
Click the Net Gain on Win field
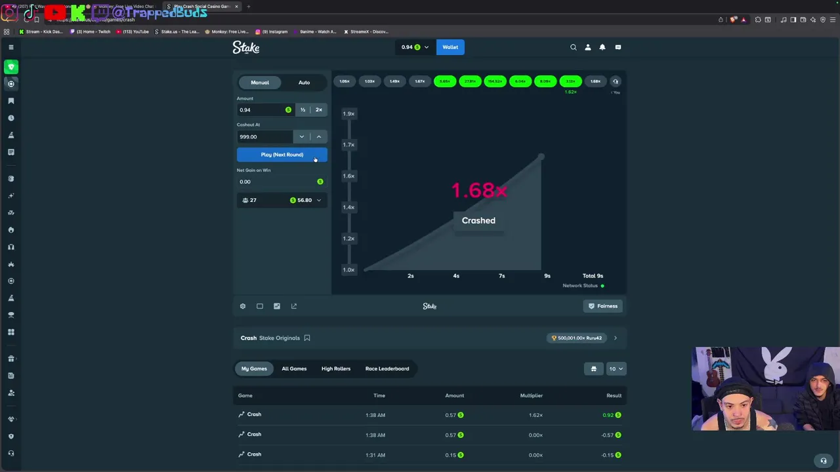[x=282, y=182]
